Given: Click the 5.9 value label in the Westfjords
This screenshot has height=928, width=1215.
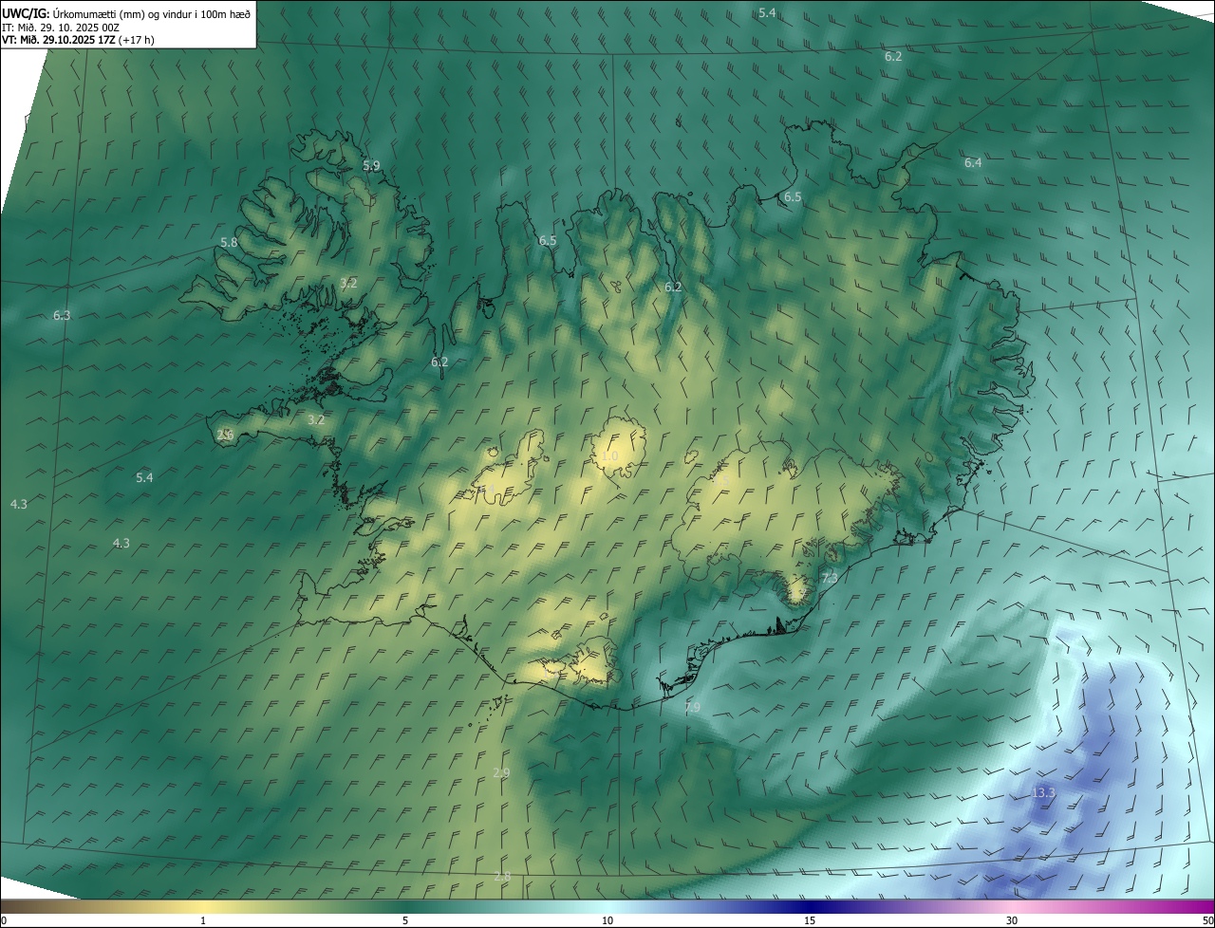Looking at the screenshot, I should (371, 165).
